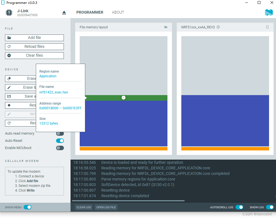Click the eraser icon on Erase button

coord(9,79)
